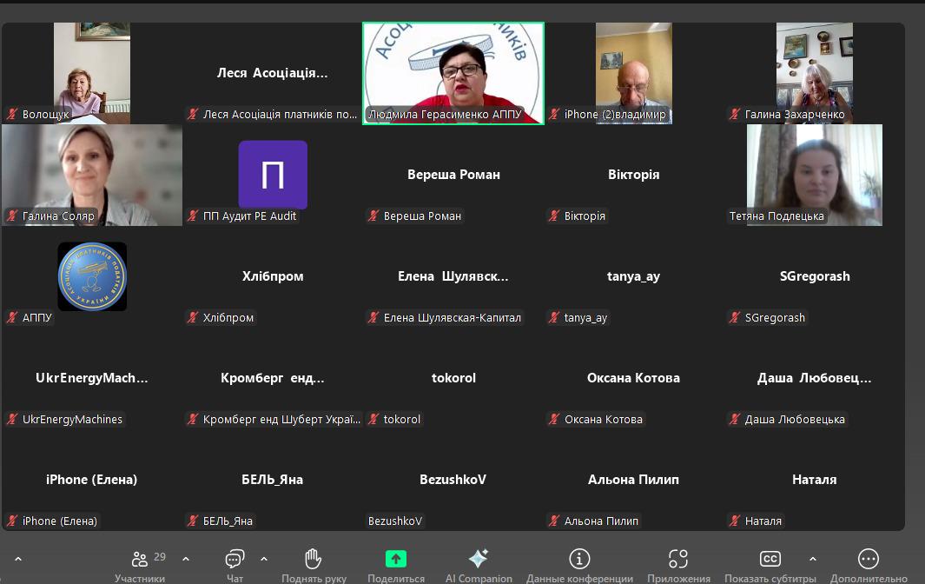
Task: Click muted mic icon beside tanya_ay label
Action: pyautogui.click(x=554, y=318)
